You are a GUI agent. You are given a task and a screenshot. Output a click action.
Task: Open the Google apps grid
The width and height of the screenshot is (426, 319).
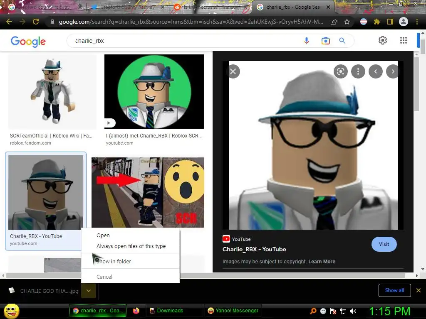pyautogui.click(x=404, y=40)
